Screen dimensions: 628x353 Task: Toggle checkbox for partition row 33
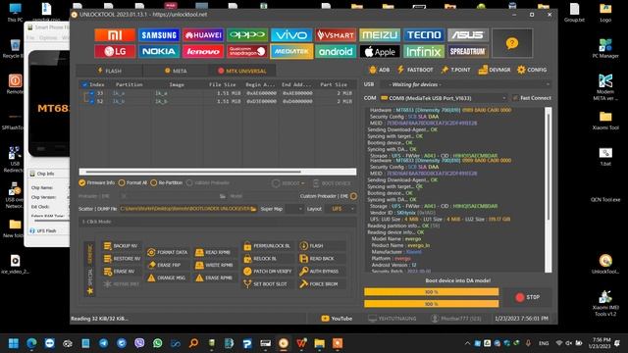coord(91,93)
